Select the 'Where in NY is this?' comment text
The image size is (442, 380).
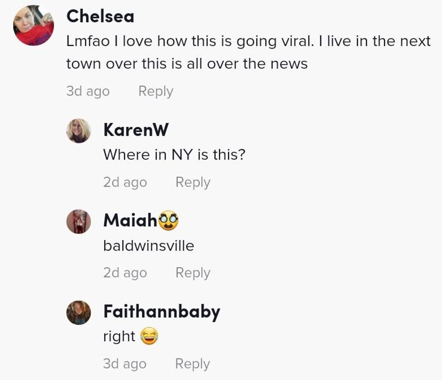(175, 155)
